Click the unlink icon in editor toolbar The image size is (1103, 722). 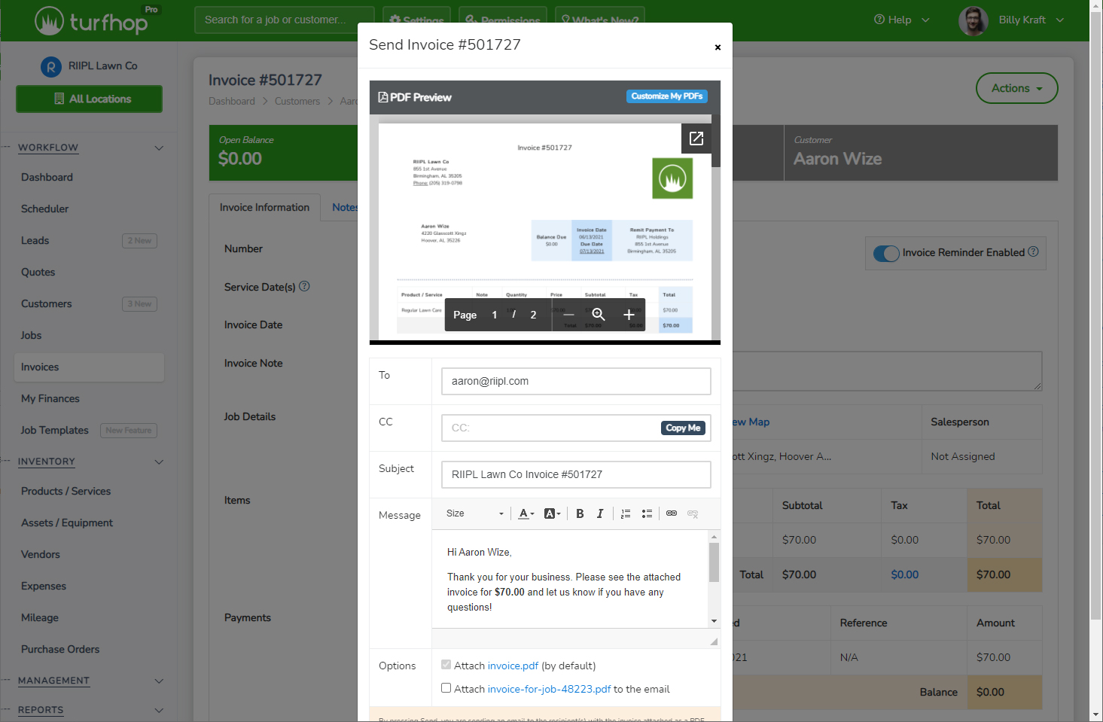coord(693,513)
